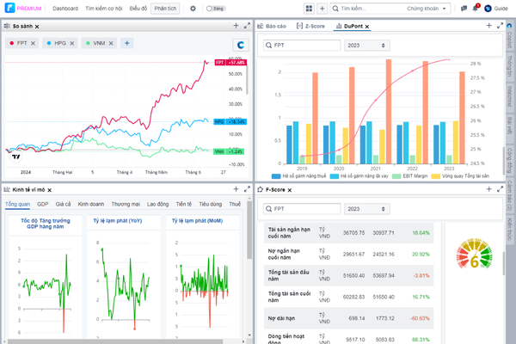Change the DuPont year 2023 selector
The image size is (516, 344).
(x=367, y=46)
